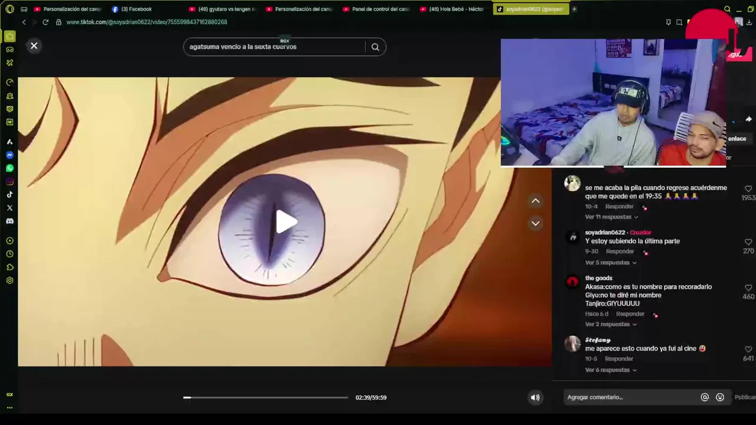Go back to previous page arrow
This screenshot has width=756, height=425.
coord(24,22)
